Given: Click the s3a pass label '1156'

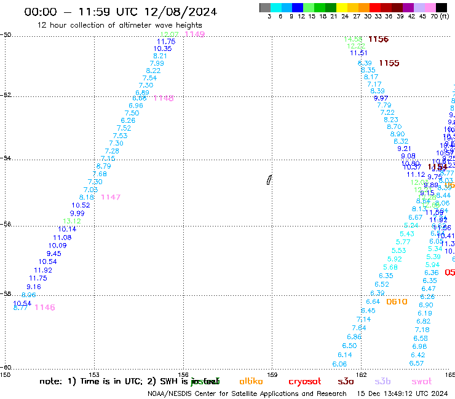Looking at the screenshot, I should tap(378, 39).
